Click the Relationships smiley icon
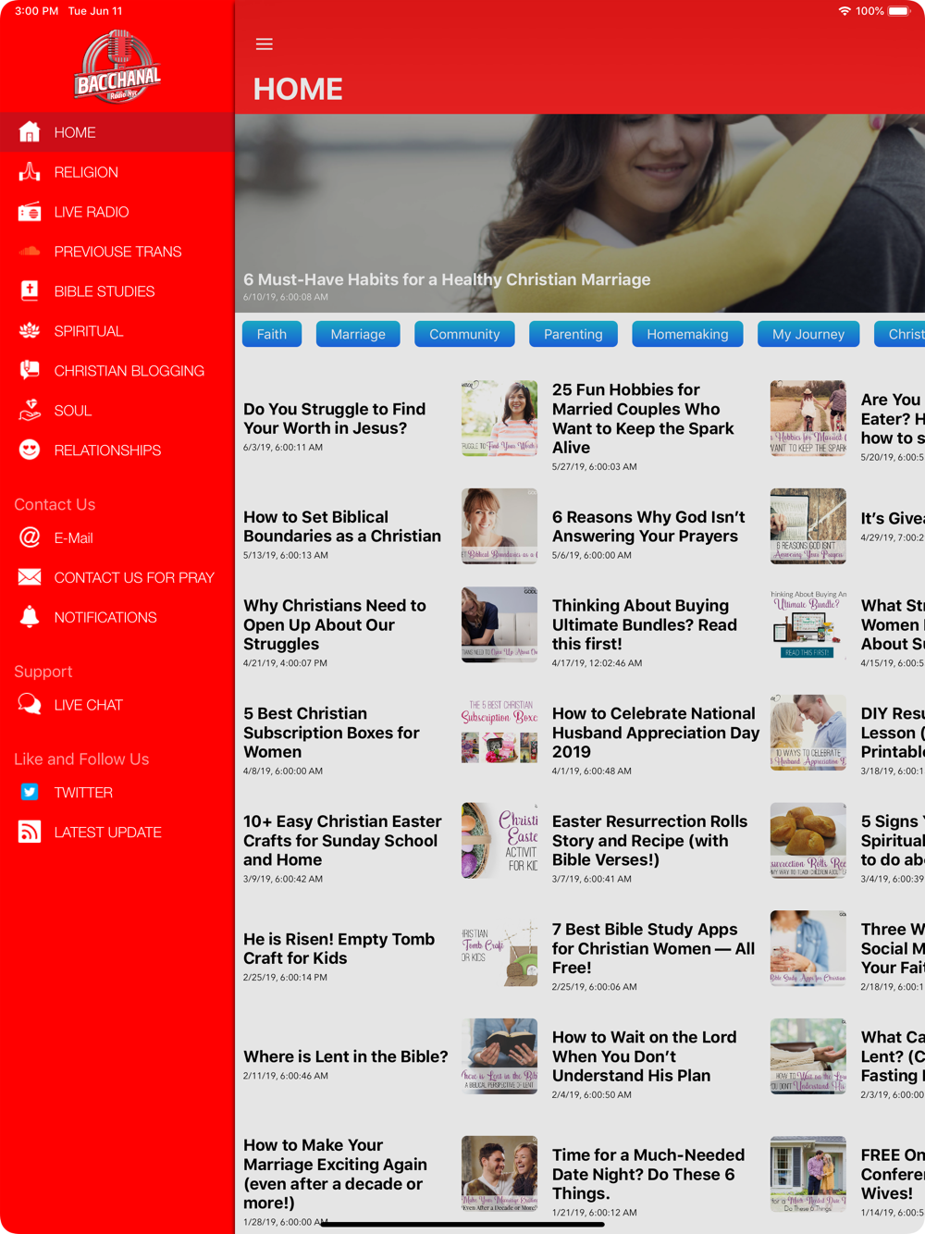Image resolution: width=925 pixels, height=1234 pixels. pyautogui.click(x=30, y=450)
